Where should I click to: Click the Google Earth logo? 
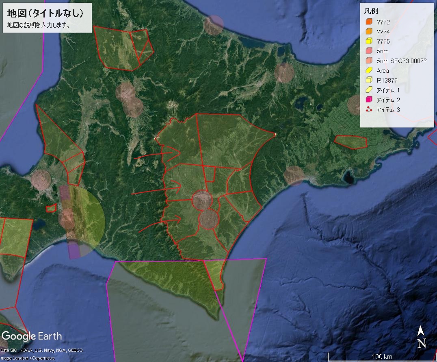pos(32,336)
